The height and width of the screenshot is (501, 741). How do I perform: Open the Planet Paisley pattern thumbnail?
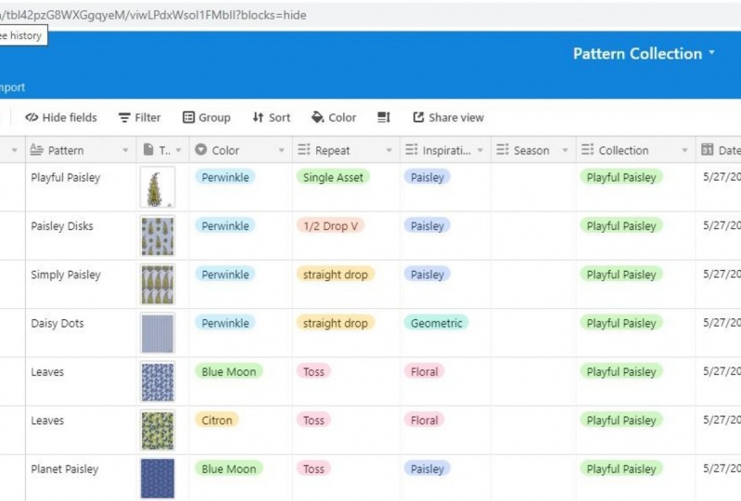157,478
